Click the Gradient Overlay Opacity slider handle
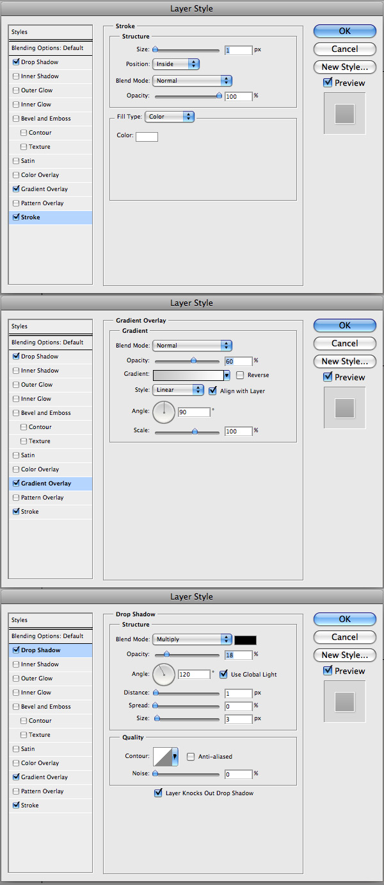Viewport: 384px width, 885px height. [193, 360]
